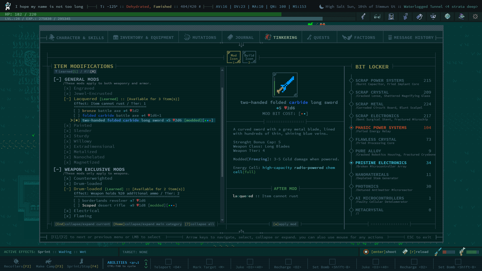The image size is (482, 271).
Task: Switch to the Journal tab
Action: [x=241, y=37]
